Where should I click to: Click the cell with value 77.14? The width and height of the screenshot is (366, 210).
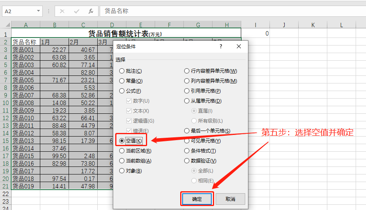83,65
